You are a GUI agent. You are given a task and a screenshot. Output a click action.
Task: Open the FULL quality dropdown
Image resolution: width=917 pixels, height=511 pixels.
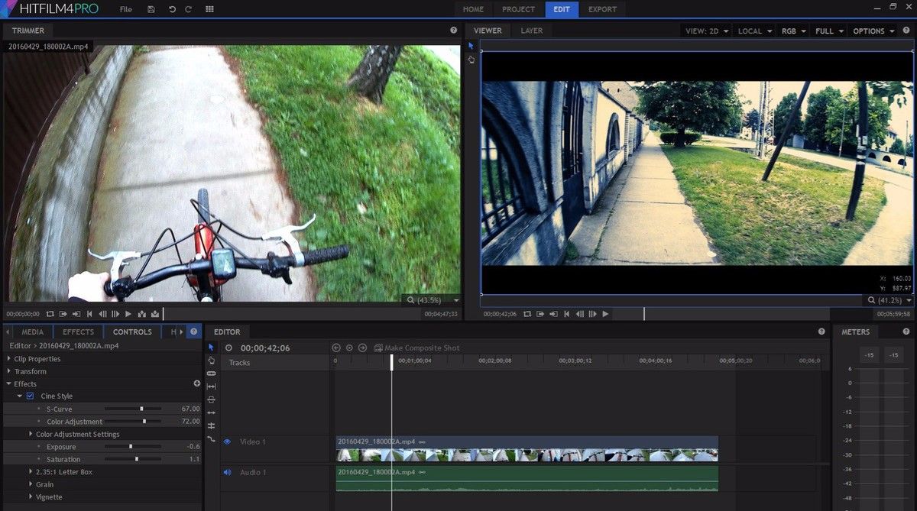tap(829, 31)
